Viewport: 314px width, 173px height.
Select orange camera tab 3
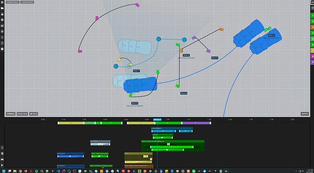[x=312, y=27]
